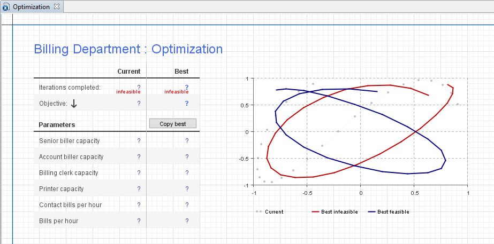Click the Iterations completed label
The width and height of the screenshot is (494, 244).
pos(70,88)
